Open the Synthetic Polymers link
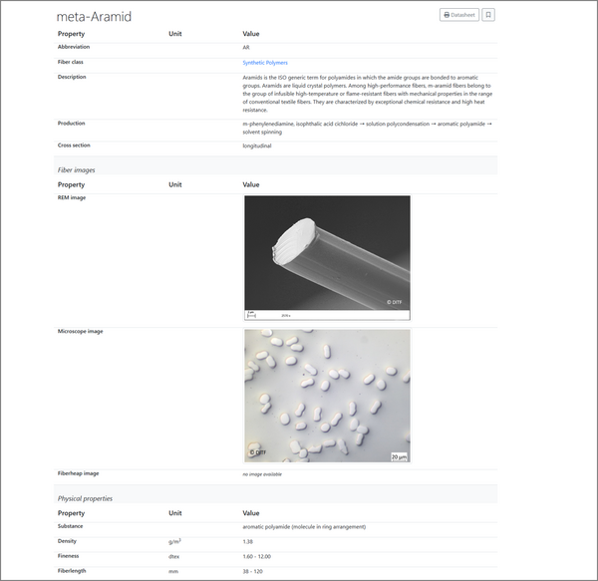This screenshot has height=581, width=598. pos(265,63)
